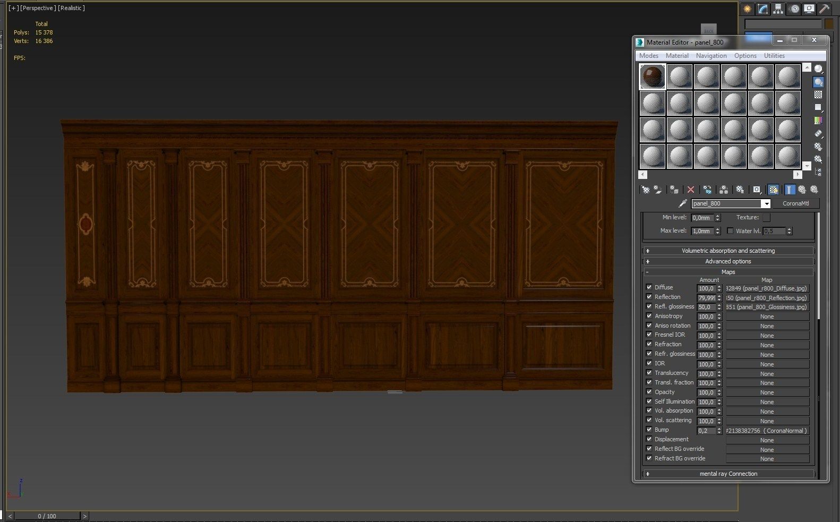The image size is (840, 522).
Task: Click the Diffuse amount spinner arrows
Action: [x=719, y=288]
